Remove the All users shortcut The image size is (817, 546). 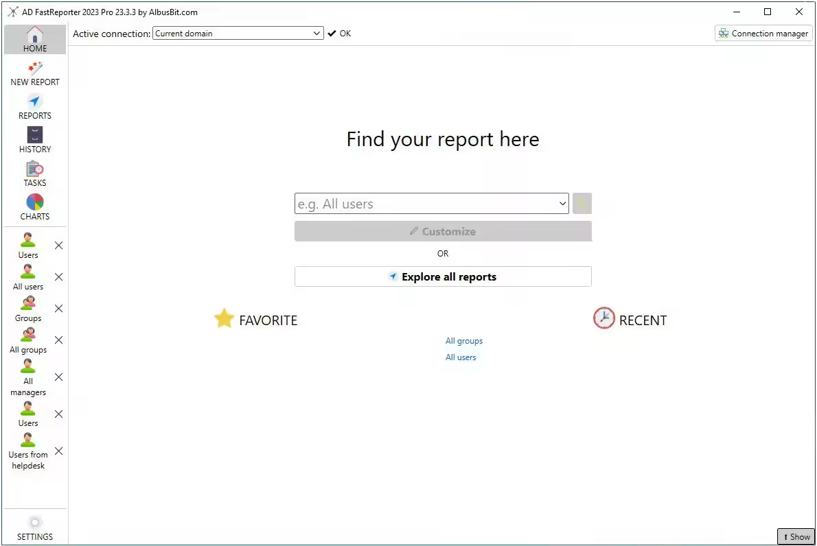pyautogui.click(x=59, y=277)
